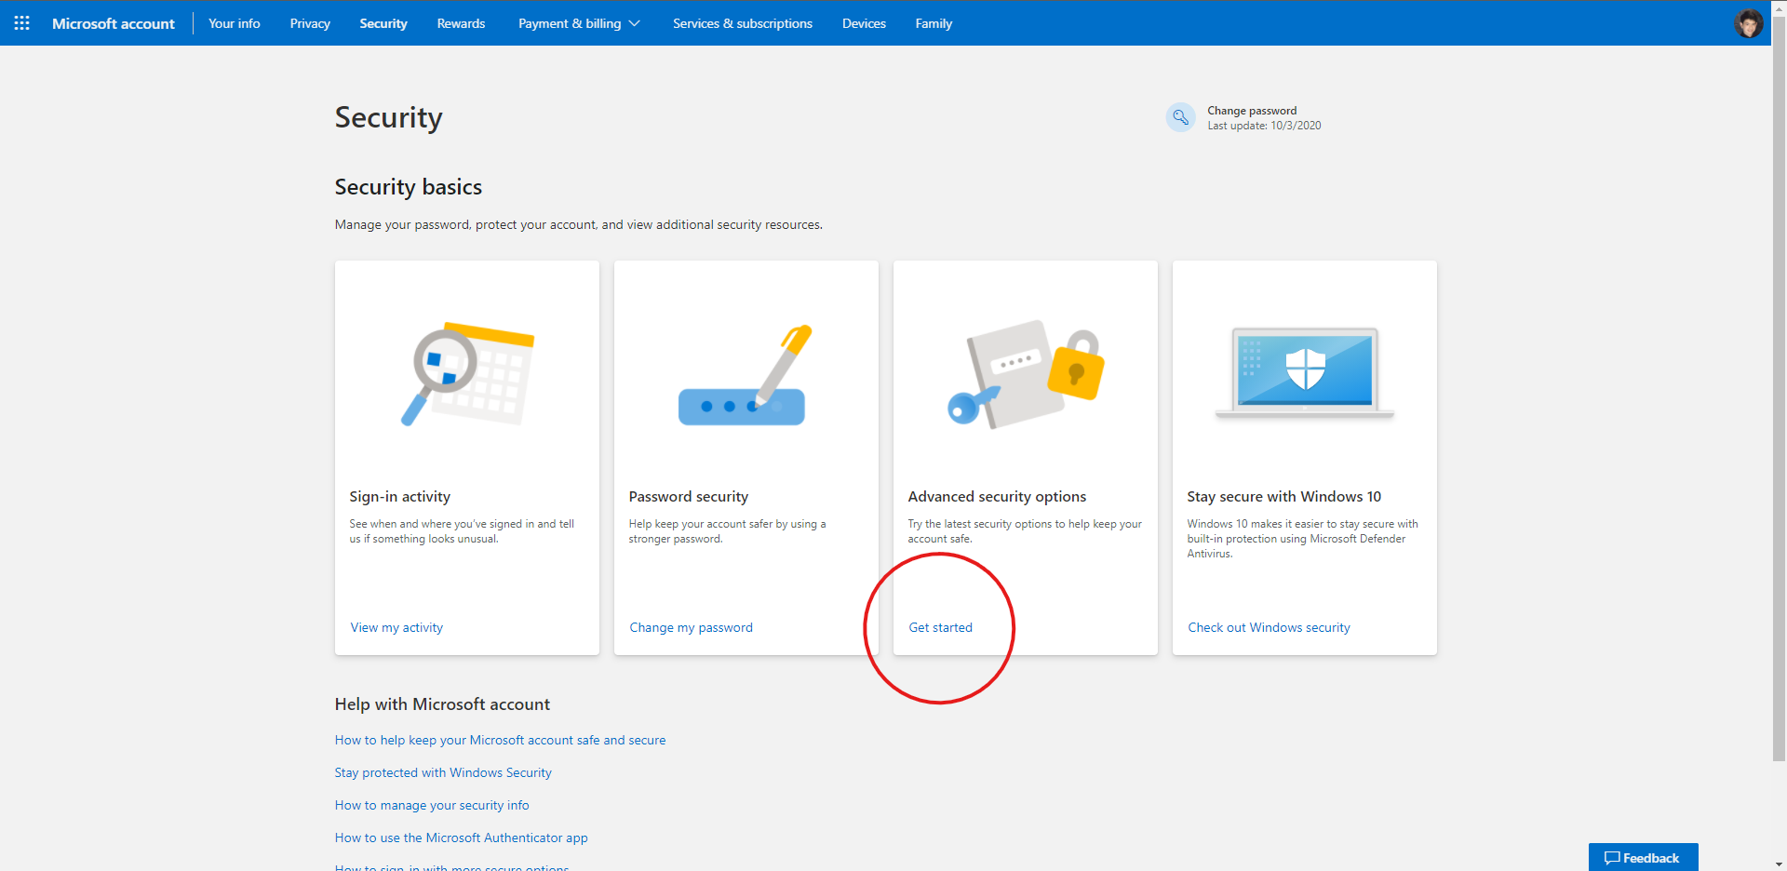Click the Last update 10/3/2020 text
This screenshot has height=871, width=1787.
pyautogui.click(x=1264, y=126)
